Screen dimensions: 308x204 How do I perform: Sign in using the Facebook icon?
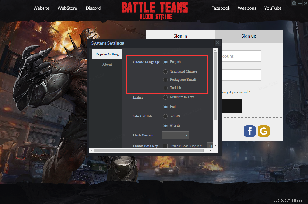(249, 131)
